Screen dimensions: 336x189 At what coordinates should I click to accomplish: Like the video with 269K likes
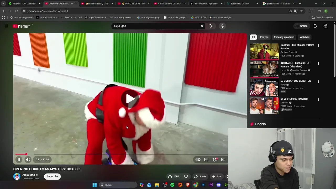tap(174, 176)
